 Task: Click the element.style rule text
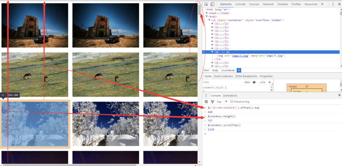pyautogui.click(x=214, y=87)
